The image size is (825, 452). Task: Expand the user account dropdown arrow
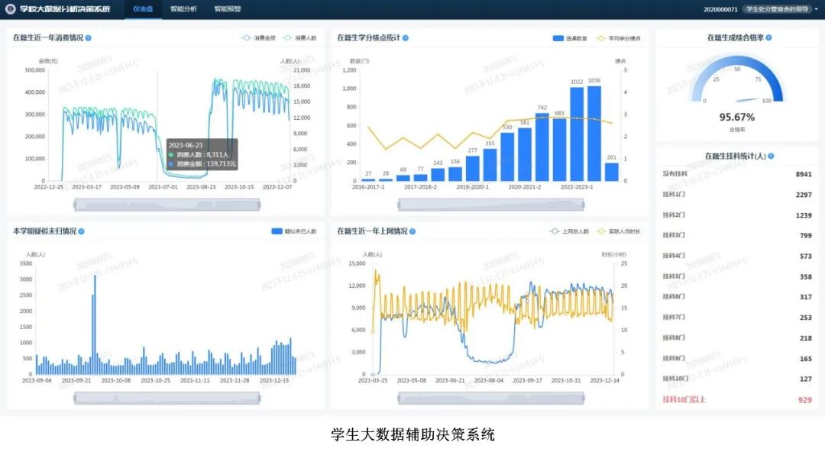pos(816,9)
